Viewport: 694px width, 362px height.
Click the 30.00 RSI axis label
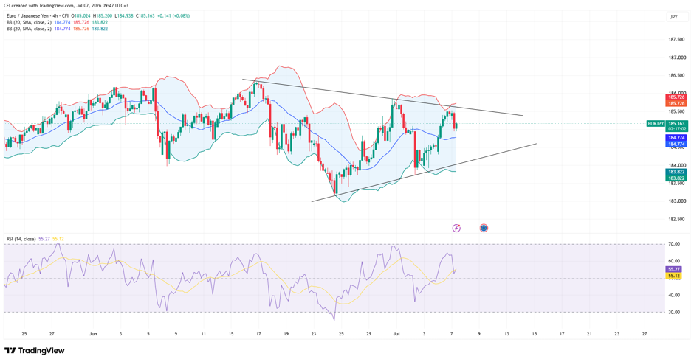click(674, 312)
